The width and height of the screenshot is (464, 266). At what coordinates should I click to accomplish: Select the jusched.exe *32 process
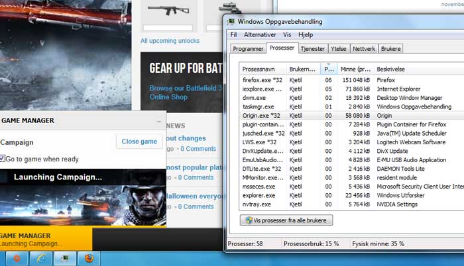[352, 133]
